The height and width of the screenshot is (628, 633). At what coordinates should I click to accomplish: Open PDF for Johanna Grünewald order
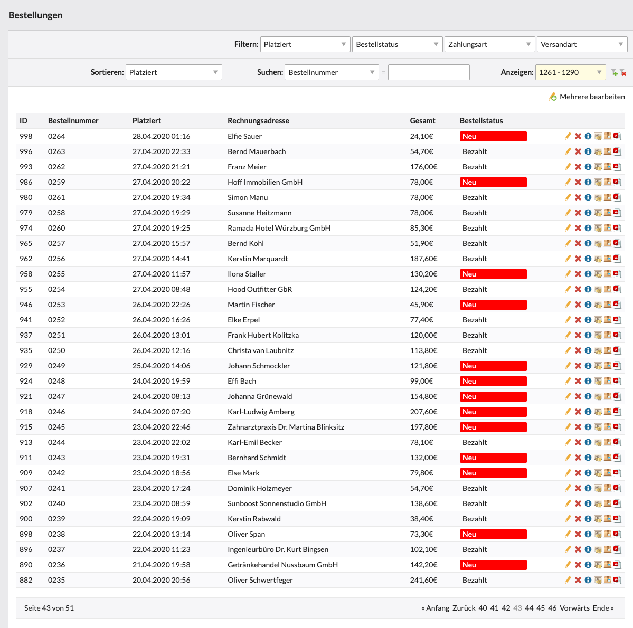pos(617,396)
